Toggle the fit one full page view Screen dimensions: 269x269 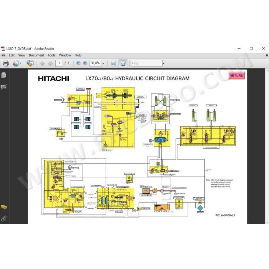click(x=123, y=63)
